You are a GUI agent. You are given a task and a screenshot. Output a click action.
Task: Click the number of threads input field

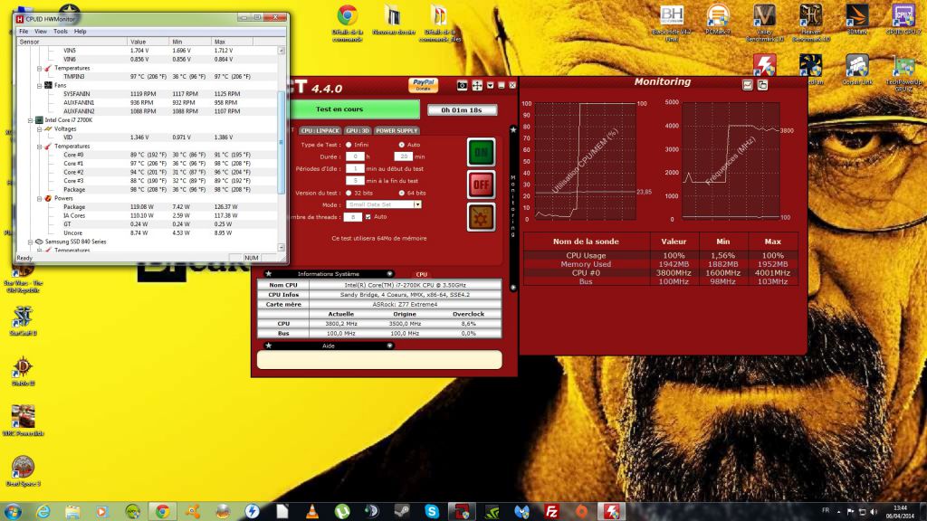pyautogui.click(x=352, y=217)
